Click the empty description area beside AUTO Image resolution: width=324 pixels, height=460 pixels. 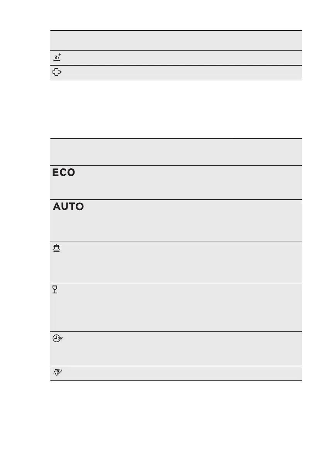(x=189, y=220)
